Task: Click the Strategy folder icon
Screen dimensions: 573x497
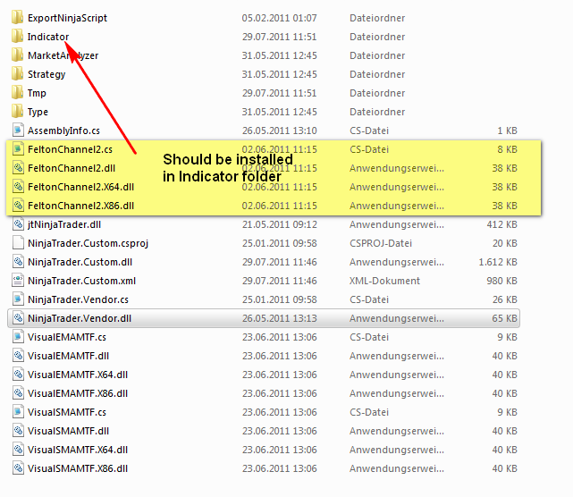Action: 18,74
